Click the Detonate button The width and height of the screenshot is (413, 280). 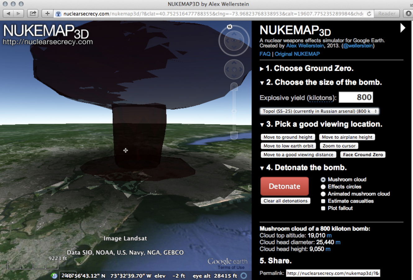(x=284, y=186)
